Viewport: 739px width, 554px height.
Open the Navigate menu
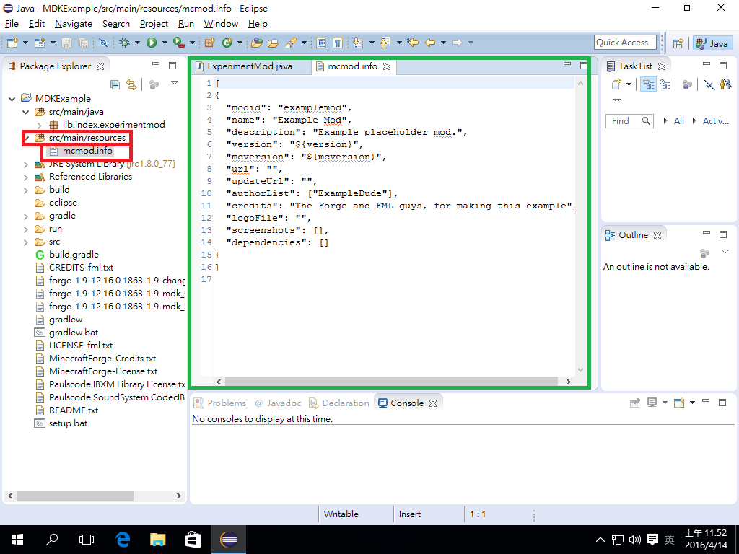74,24
